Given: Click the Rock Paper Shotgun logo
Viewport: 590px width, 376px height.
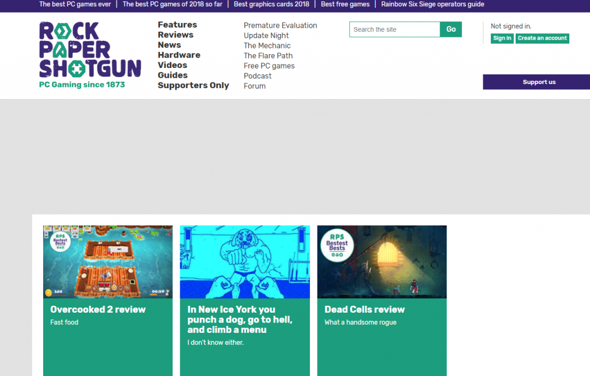Looking at the screenshot, I should coord(90,50).
